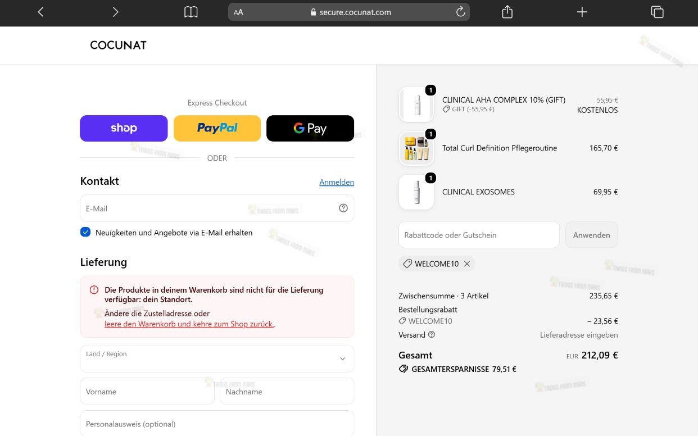
Task: Select the secure.cocunat.com address bar
Action: click(x=349, y=12)
